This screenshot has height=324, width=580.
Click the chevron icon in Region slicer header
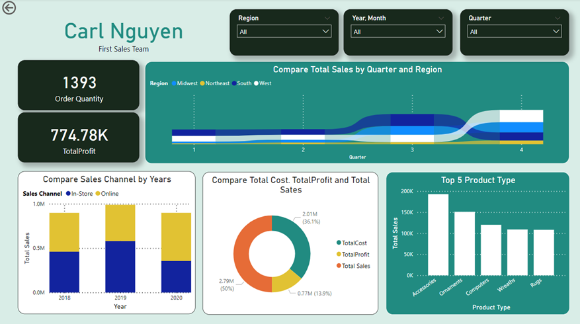click(x=327, y=19)
